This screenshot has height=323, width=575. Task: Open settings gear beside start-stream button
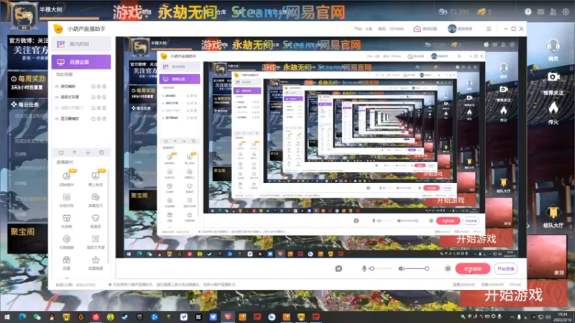448,268
